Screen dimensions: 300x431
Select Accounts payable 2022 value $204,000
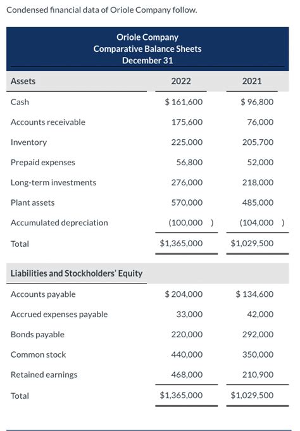(184, 294)
